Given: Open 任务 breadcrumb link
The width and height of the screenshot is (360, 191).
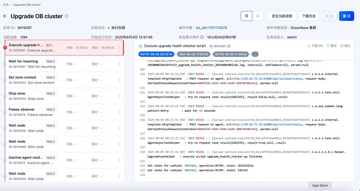Looking at the screenshot, I should [x=6, y=5].
